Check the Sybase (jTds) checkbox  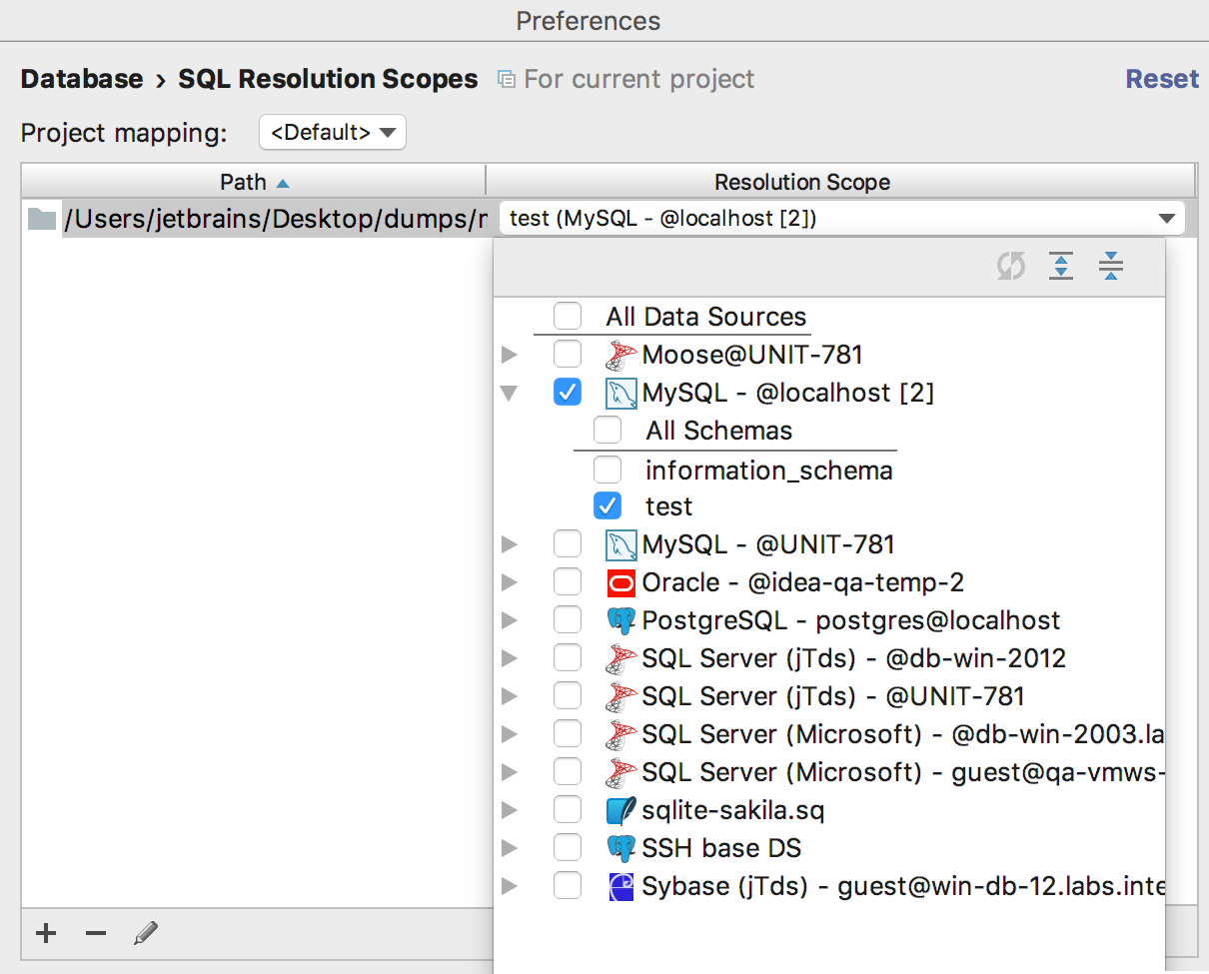[x=568, y=886]
